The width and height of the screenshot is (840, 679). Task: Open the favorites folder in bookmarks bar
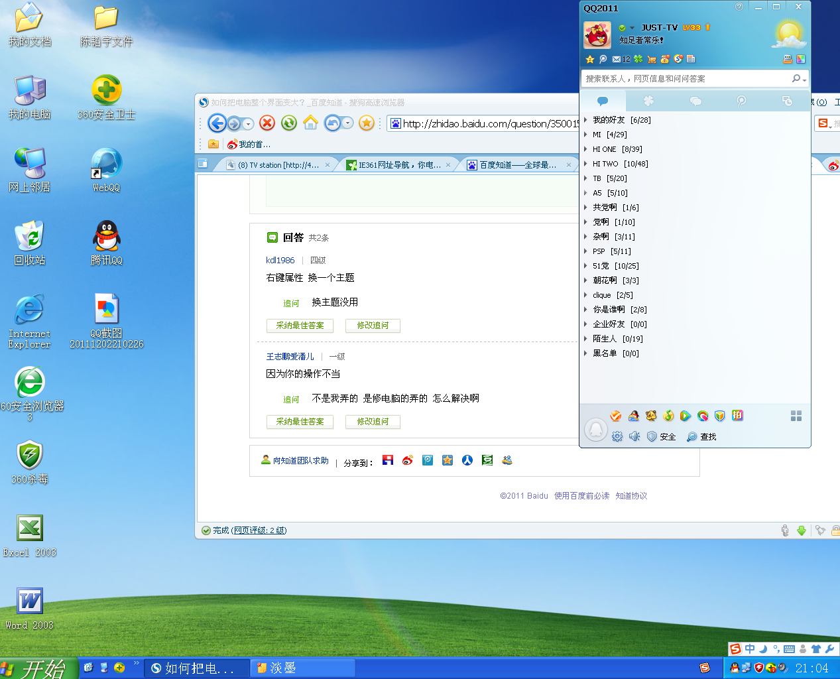(x=213, y=144)
